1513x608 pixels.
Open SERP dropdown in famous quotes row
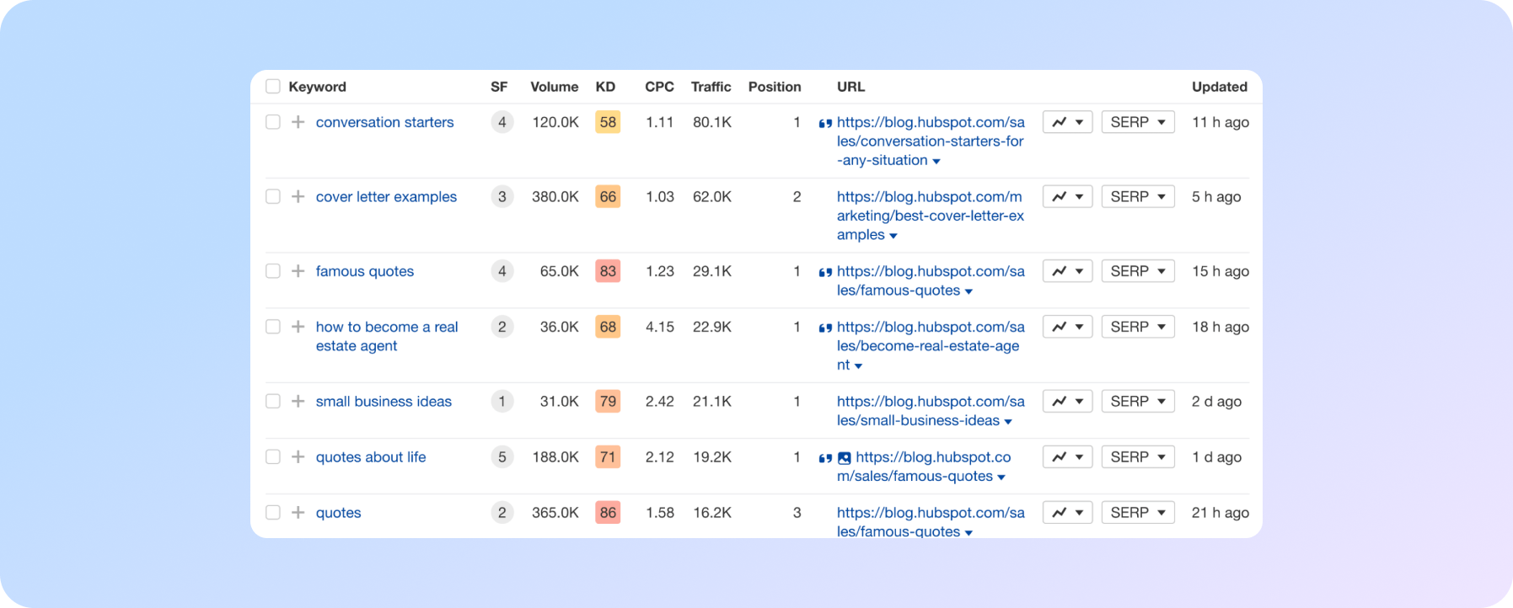[x=1138, y=271]
